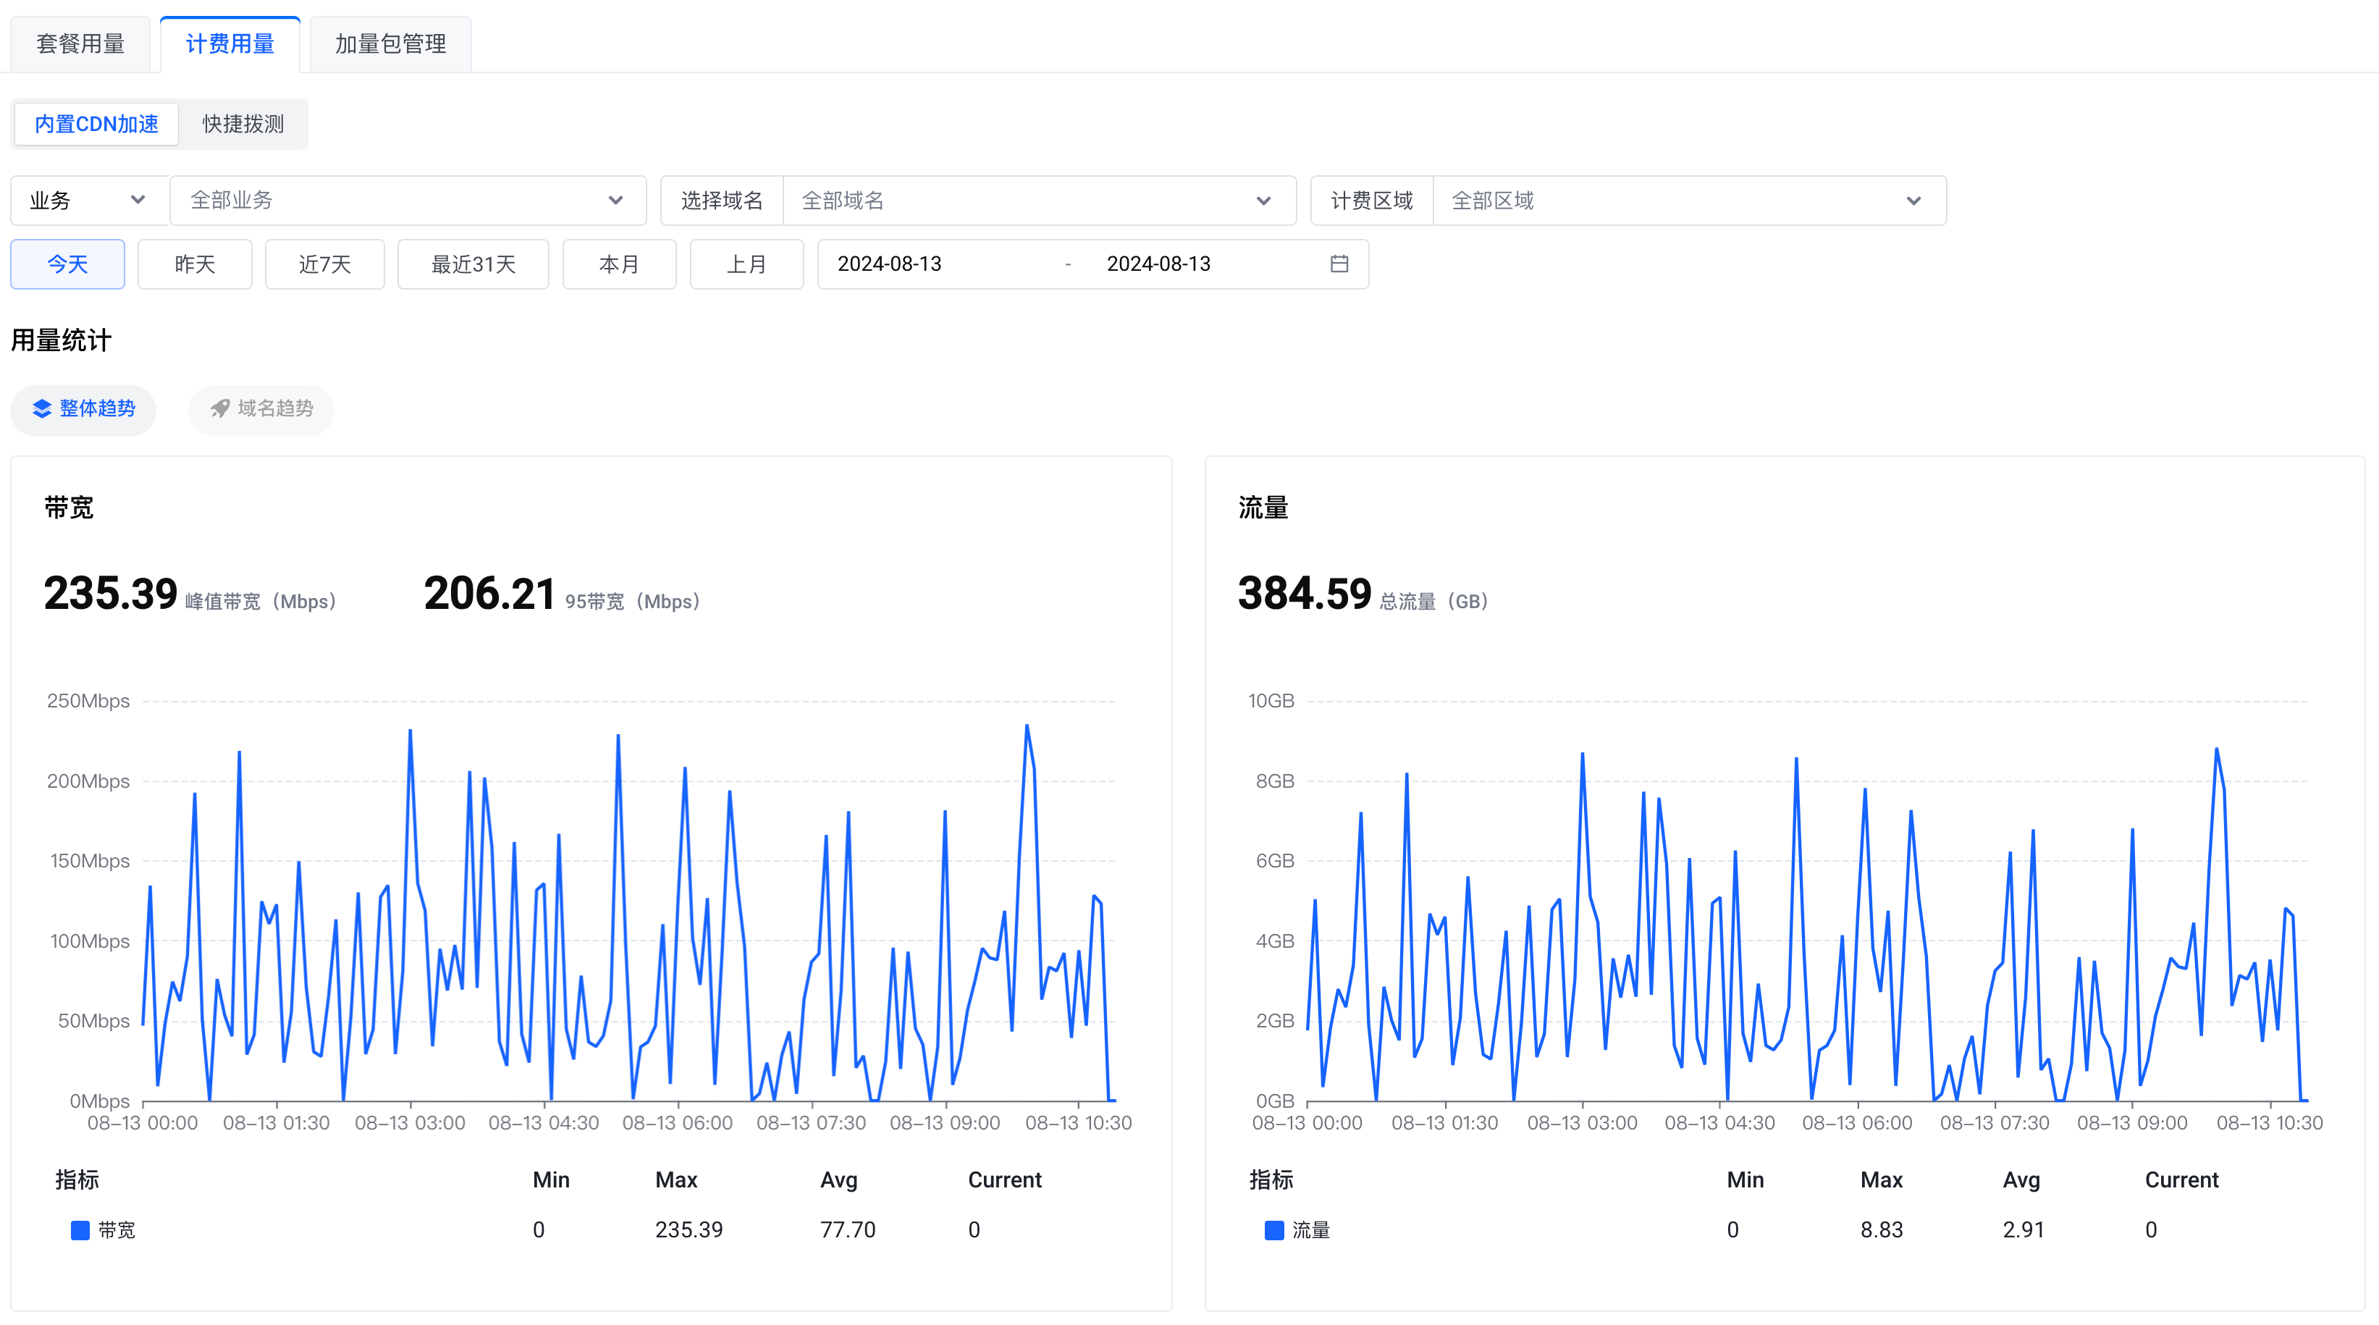Viewport: 2379px width, 1325px height.
Task: Expand the 全部区域 billing region dropdown
Action: click(1689, 201)
